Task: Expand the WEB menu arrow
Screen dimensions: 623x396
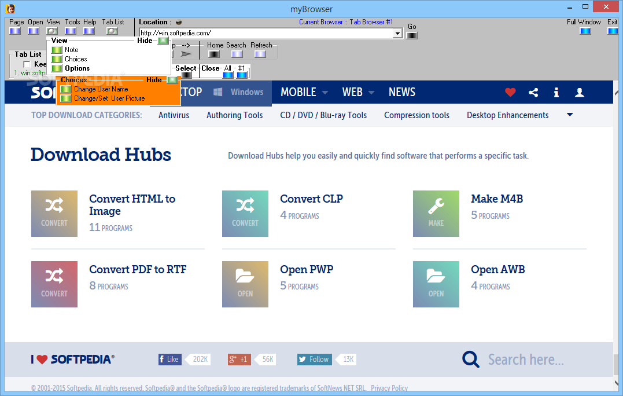Action: point(371,93)
